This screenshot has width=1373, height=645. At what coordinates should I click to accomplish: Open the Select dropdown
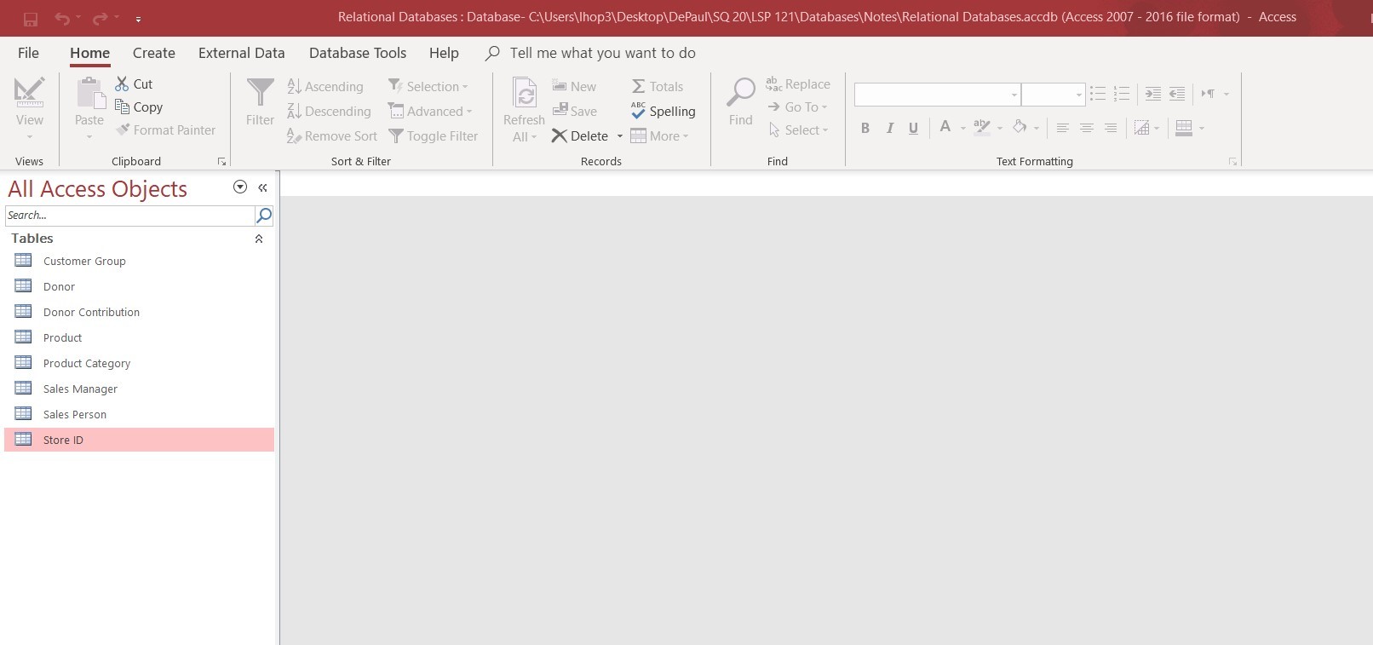[797, 130]
